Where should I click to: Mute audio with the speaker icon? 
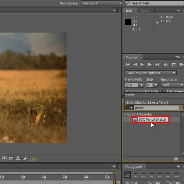click(166, 64)
